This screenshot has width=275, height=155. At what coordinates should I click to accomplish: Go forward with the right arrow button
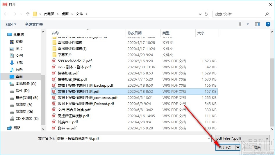[14, 14]
